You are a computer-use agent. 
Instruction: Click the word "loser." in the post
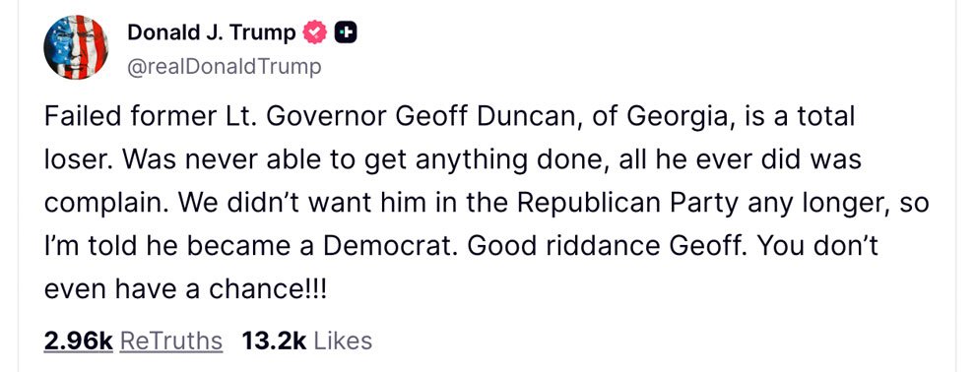point(79,160)
